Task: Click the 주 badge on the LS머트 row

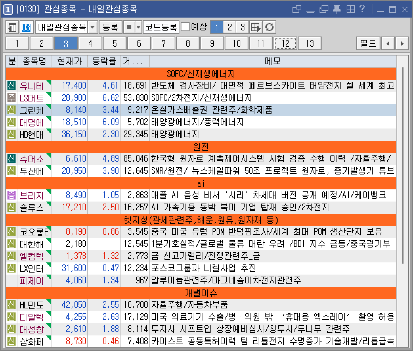Action: click(x=12, y=98)
